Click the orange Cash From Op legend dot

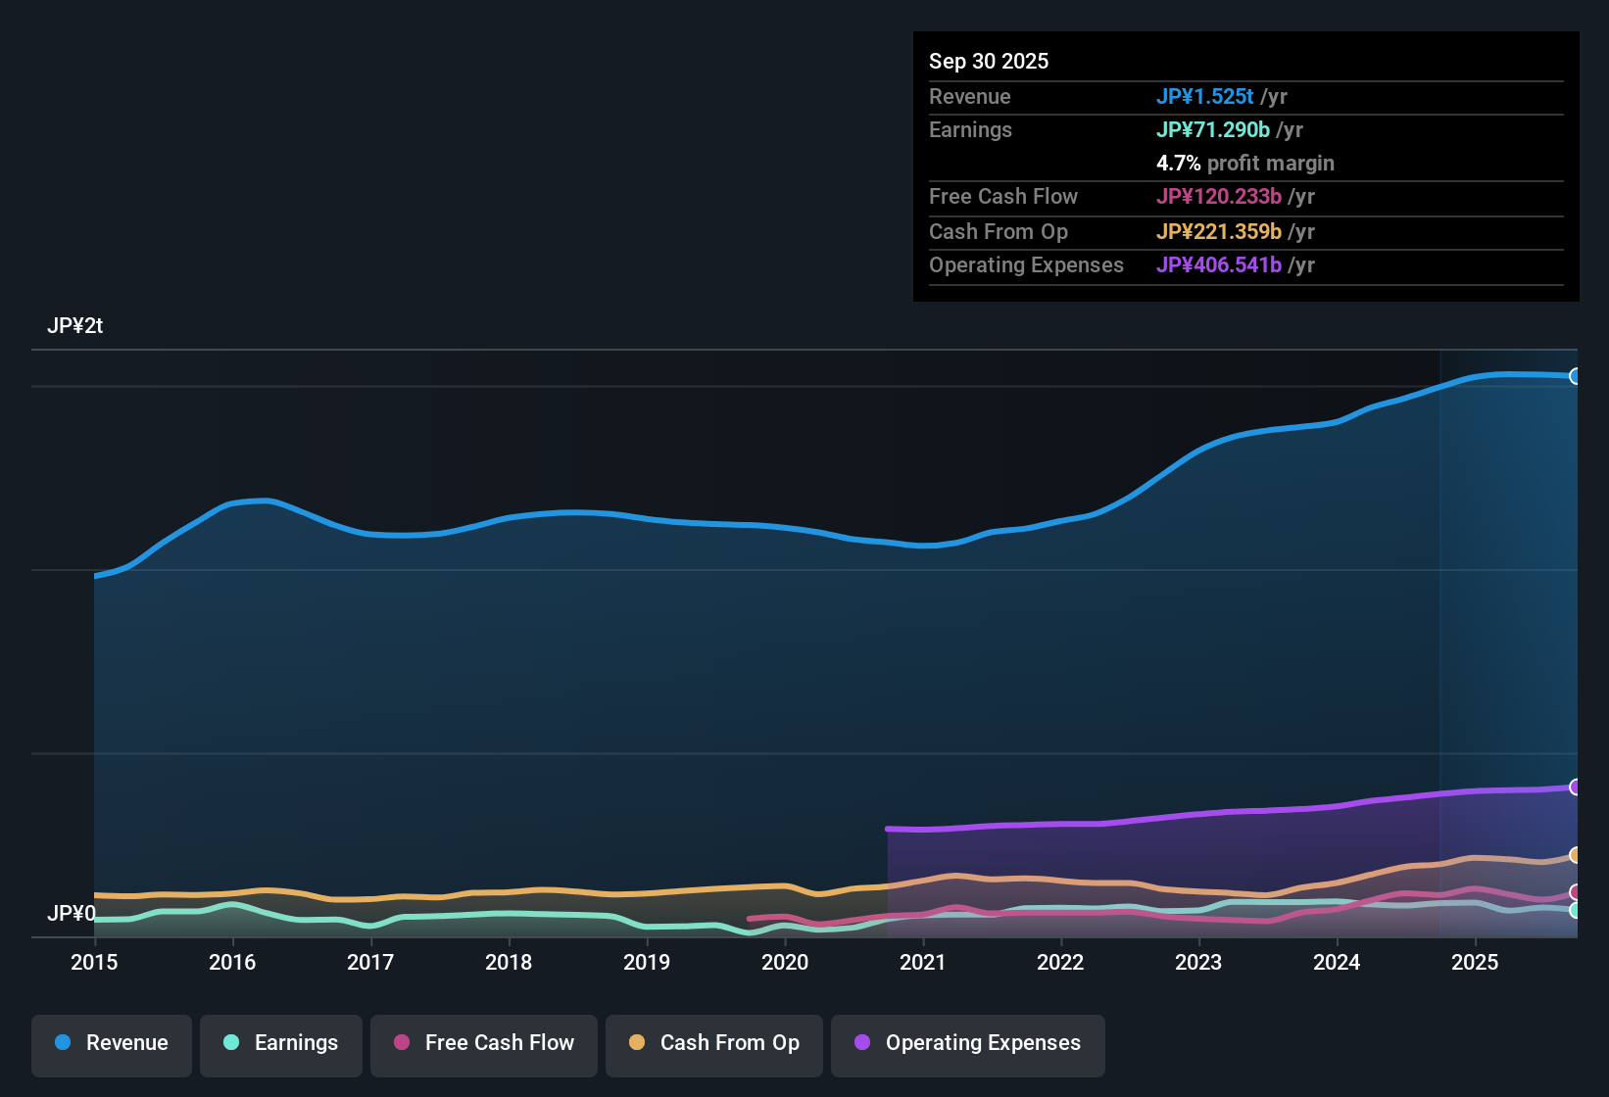point(637,1043)
